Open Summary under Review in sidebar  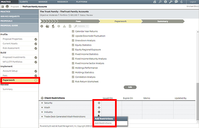[19, 89]
